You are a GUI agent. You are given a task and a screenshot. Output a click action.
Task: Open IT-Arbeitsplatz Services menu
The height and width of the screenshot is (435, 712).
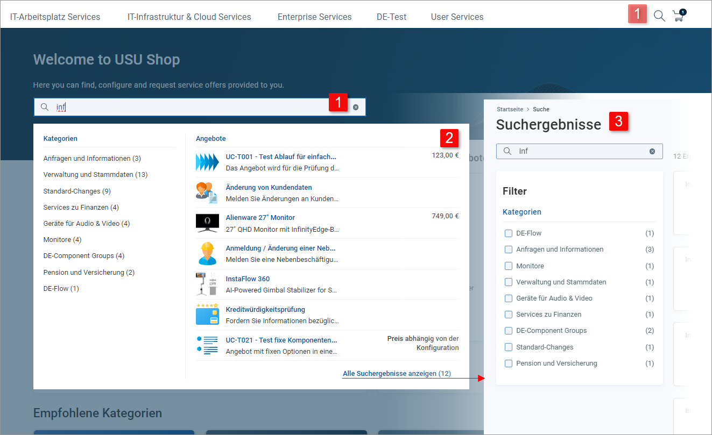tap(55, 17)
